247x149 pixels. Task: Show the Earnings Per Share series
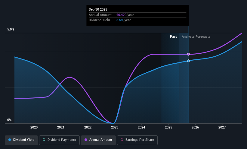(x=137, y=140)
